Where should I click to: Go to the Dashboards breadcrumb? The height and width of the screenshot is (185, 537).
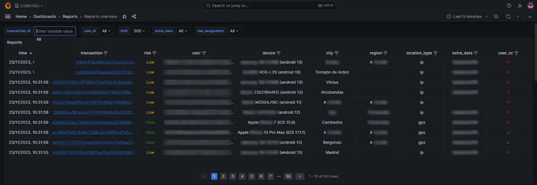point(45,16)
